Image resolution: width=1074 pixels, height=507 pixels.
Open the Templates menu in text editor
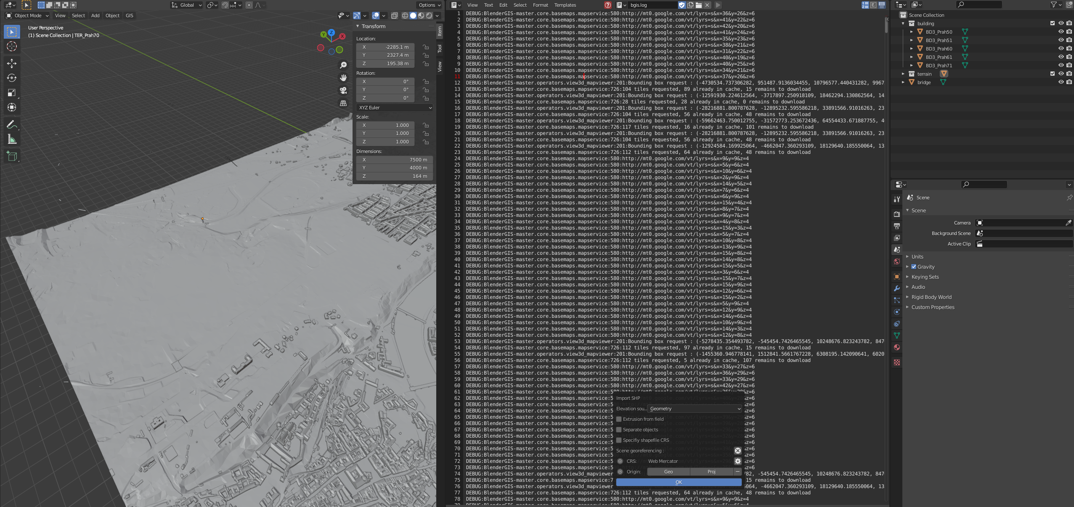[x=565, y=5]
